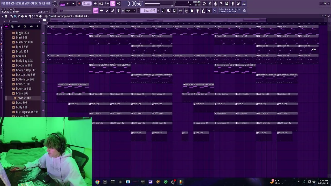Click the download arrow icon in top toolbar
Viewport: 331px width, 186px height.
tap(244, 4)
